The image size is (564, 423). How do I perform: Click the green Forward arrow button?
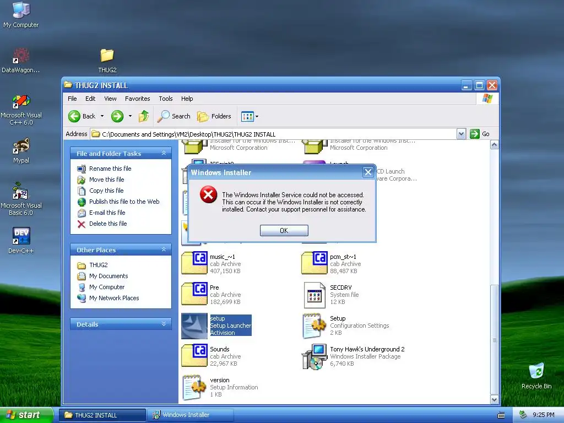pyautogui.click(x=117, y=116)
